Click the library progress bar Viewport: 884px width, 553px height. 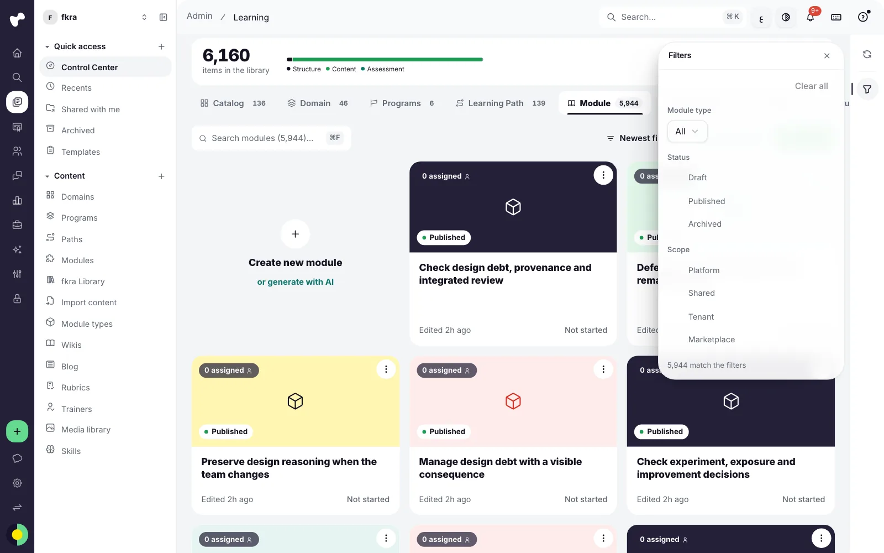(x=385, y=59)
